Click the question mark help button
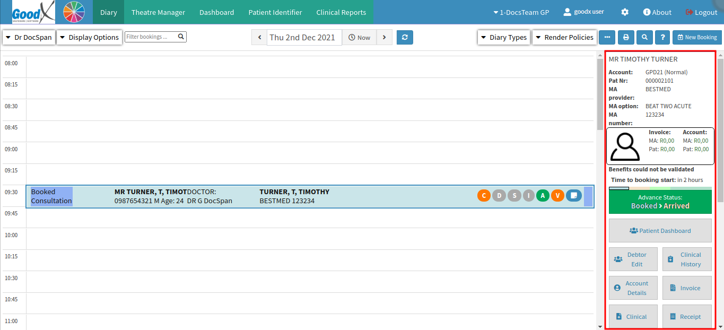Viewport: 724px width, 330px height. tap(662, 37)
